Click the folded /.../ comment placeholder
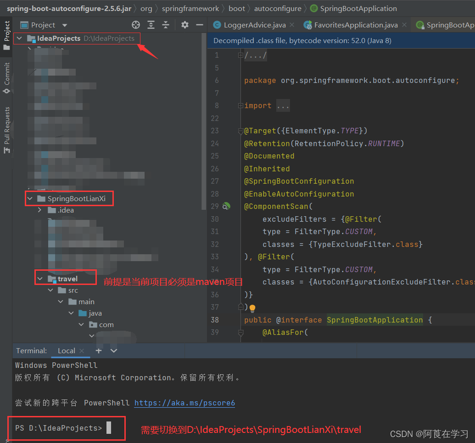This screenshot has width=475, height=443. [x=255, y=55]
